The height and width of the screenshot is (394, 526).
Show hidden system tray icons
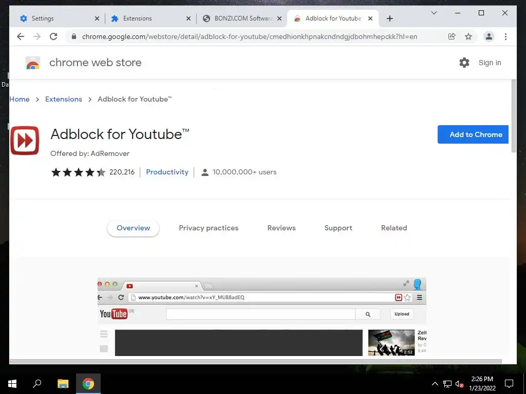point(435,384)
